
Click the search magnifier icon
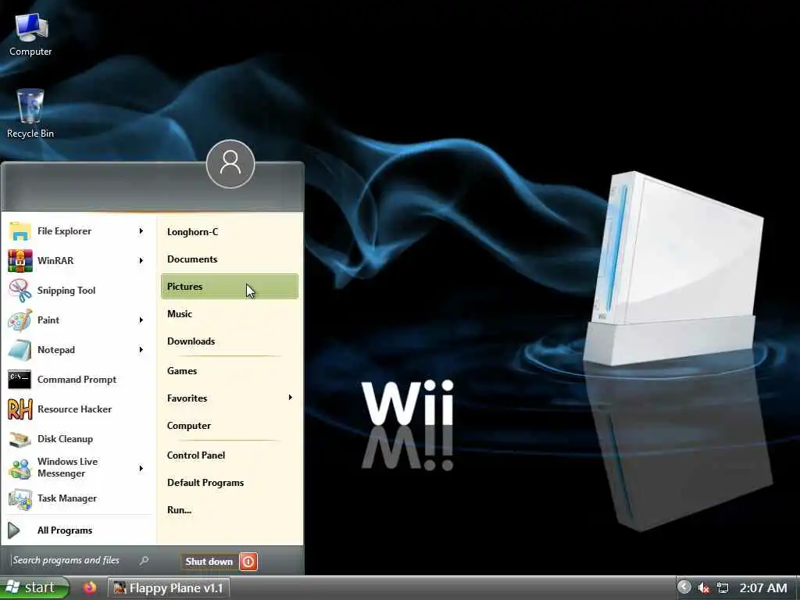tap(144, 561)
